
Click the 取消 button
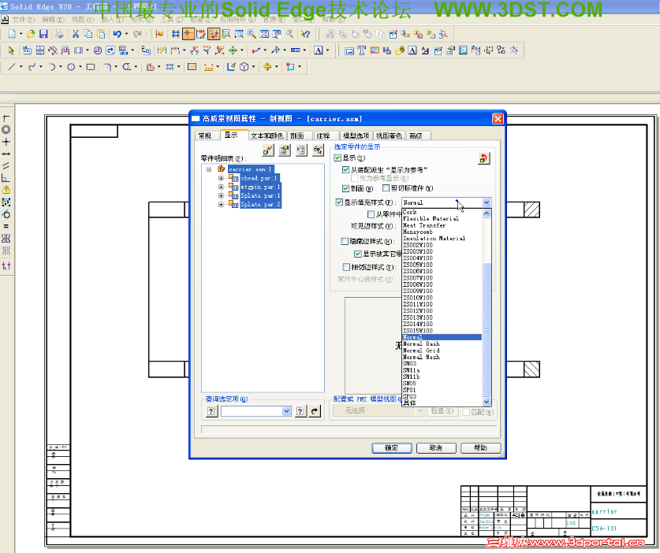pos(435,448)
